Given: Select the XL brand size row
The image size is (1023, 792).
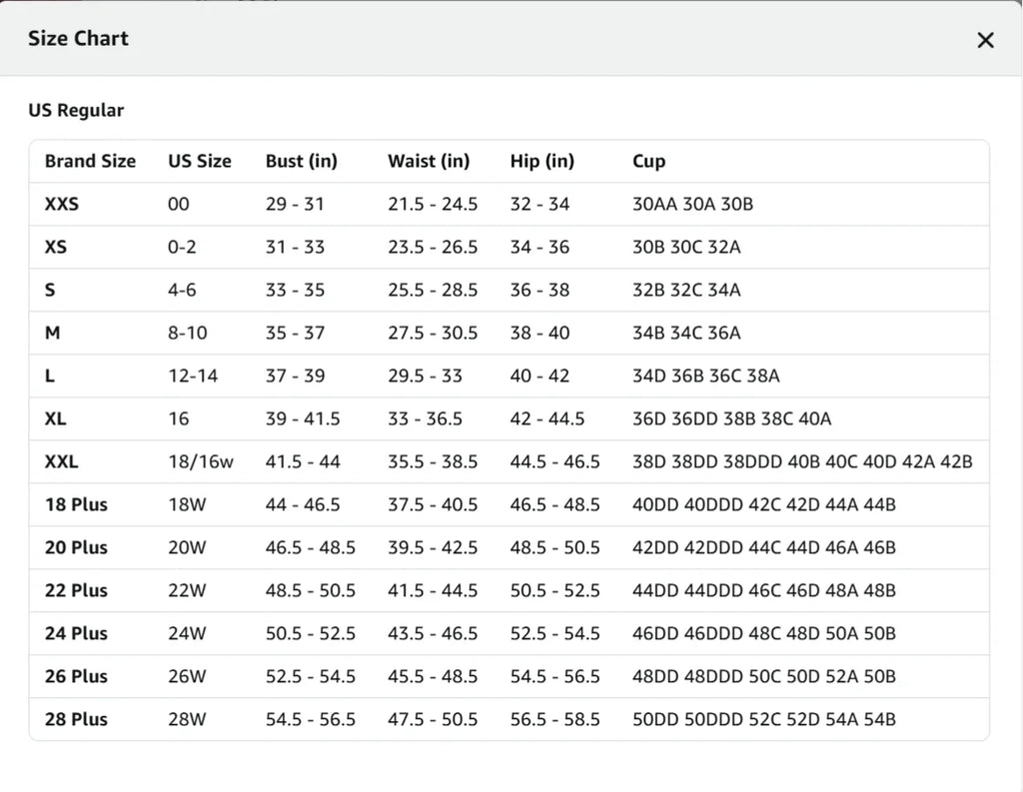Looking at the screenshot, I should [509, 418].
